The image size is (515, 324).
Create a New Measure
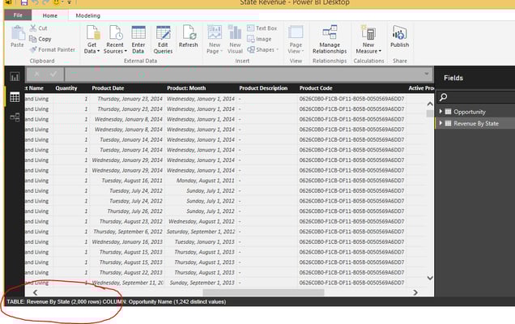pos(368,40)
